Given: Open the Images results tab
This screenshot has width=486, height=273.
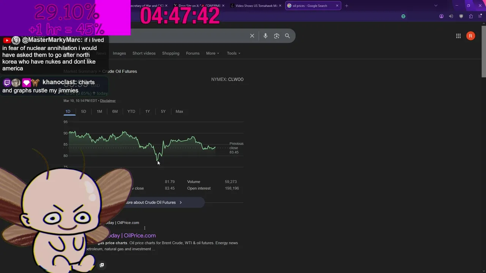Looking at the screenshot, I should (x=119, y=53).
